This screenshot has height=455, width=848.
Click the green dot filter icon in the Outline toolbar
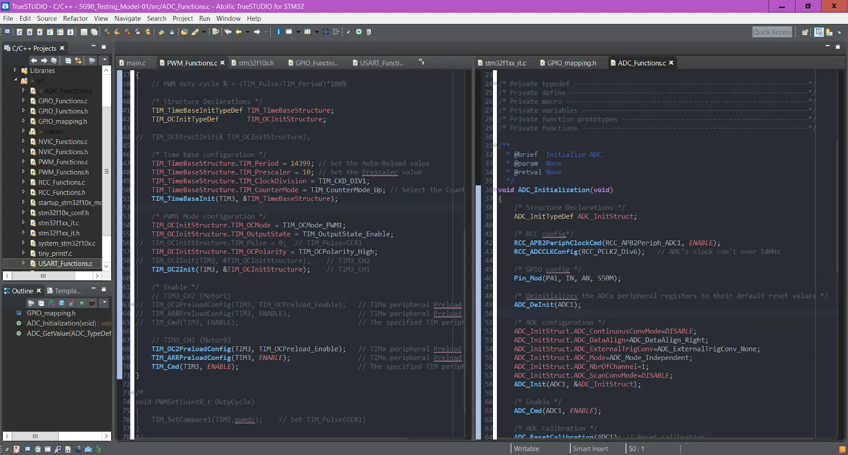point(82,303)
